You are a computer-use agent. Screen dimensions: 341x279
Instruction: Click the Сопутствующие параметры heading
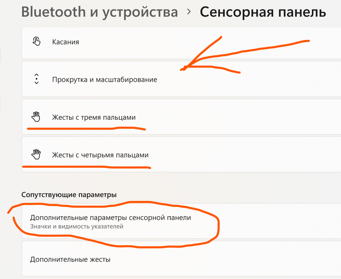click(x=69, y=195)
